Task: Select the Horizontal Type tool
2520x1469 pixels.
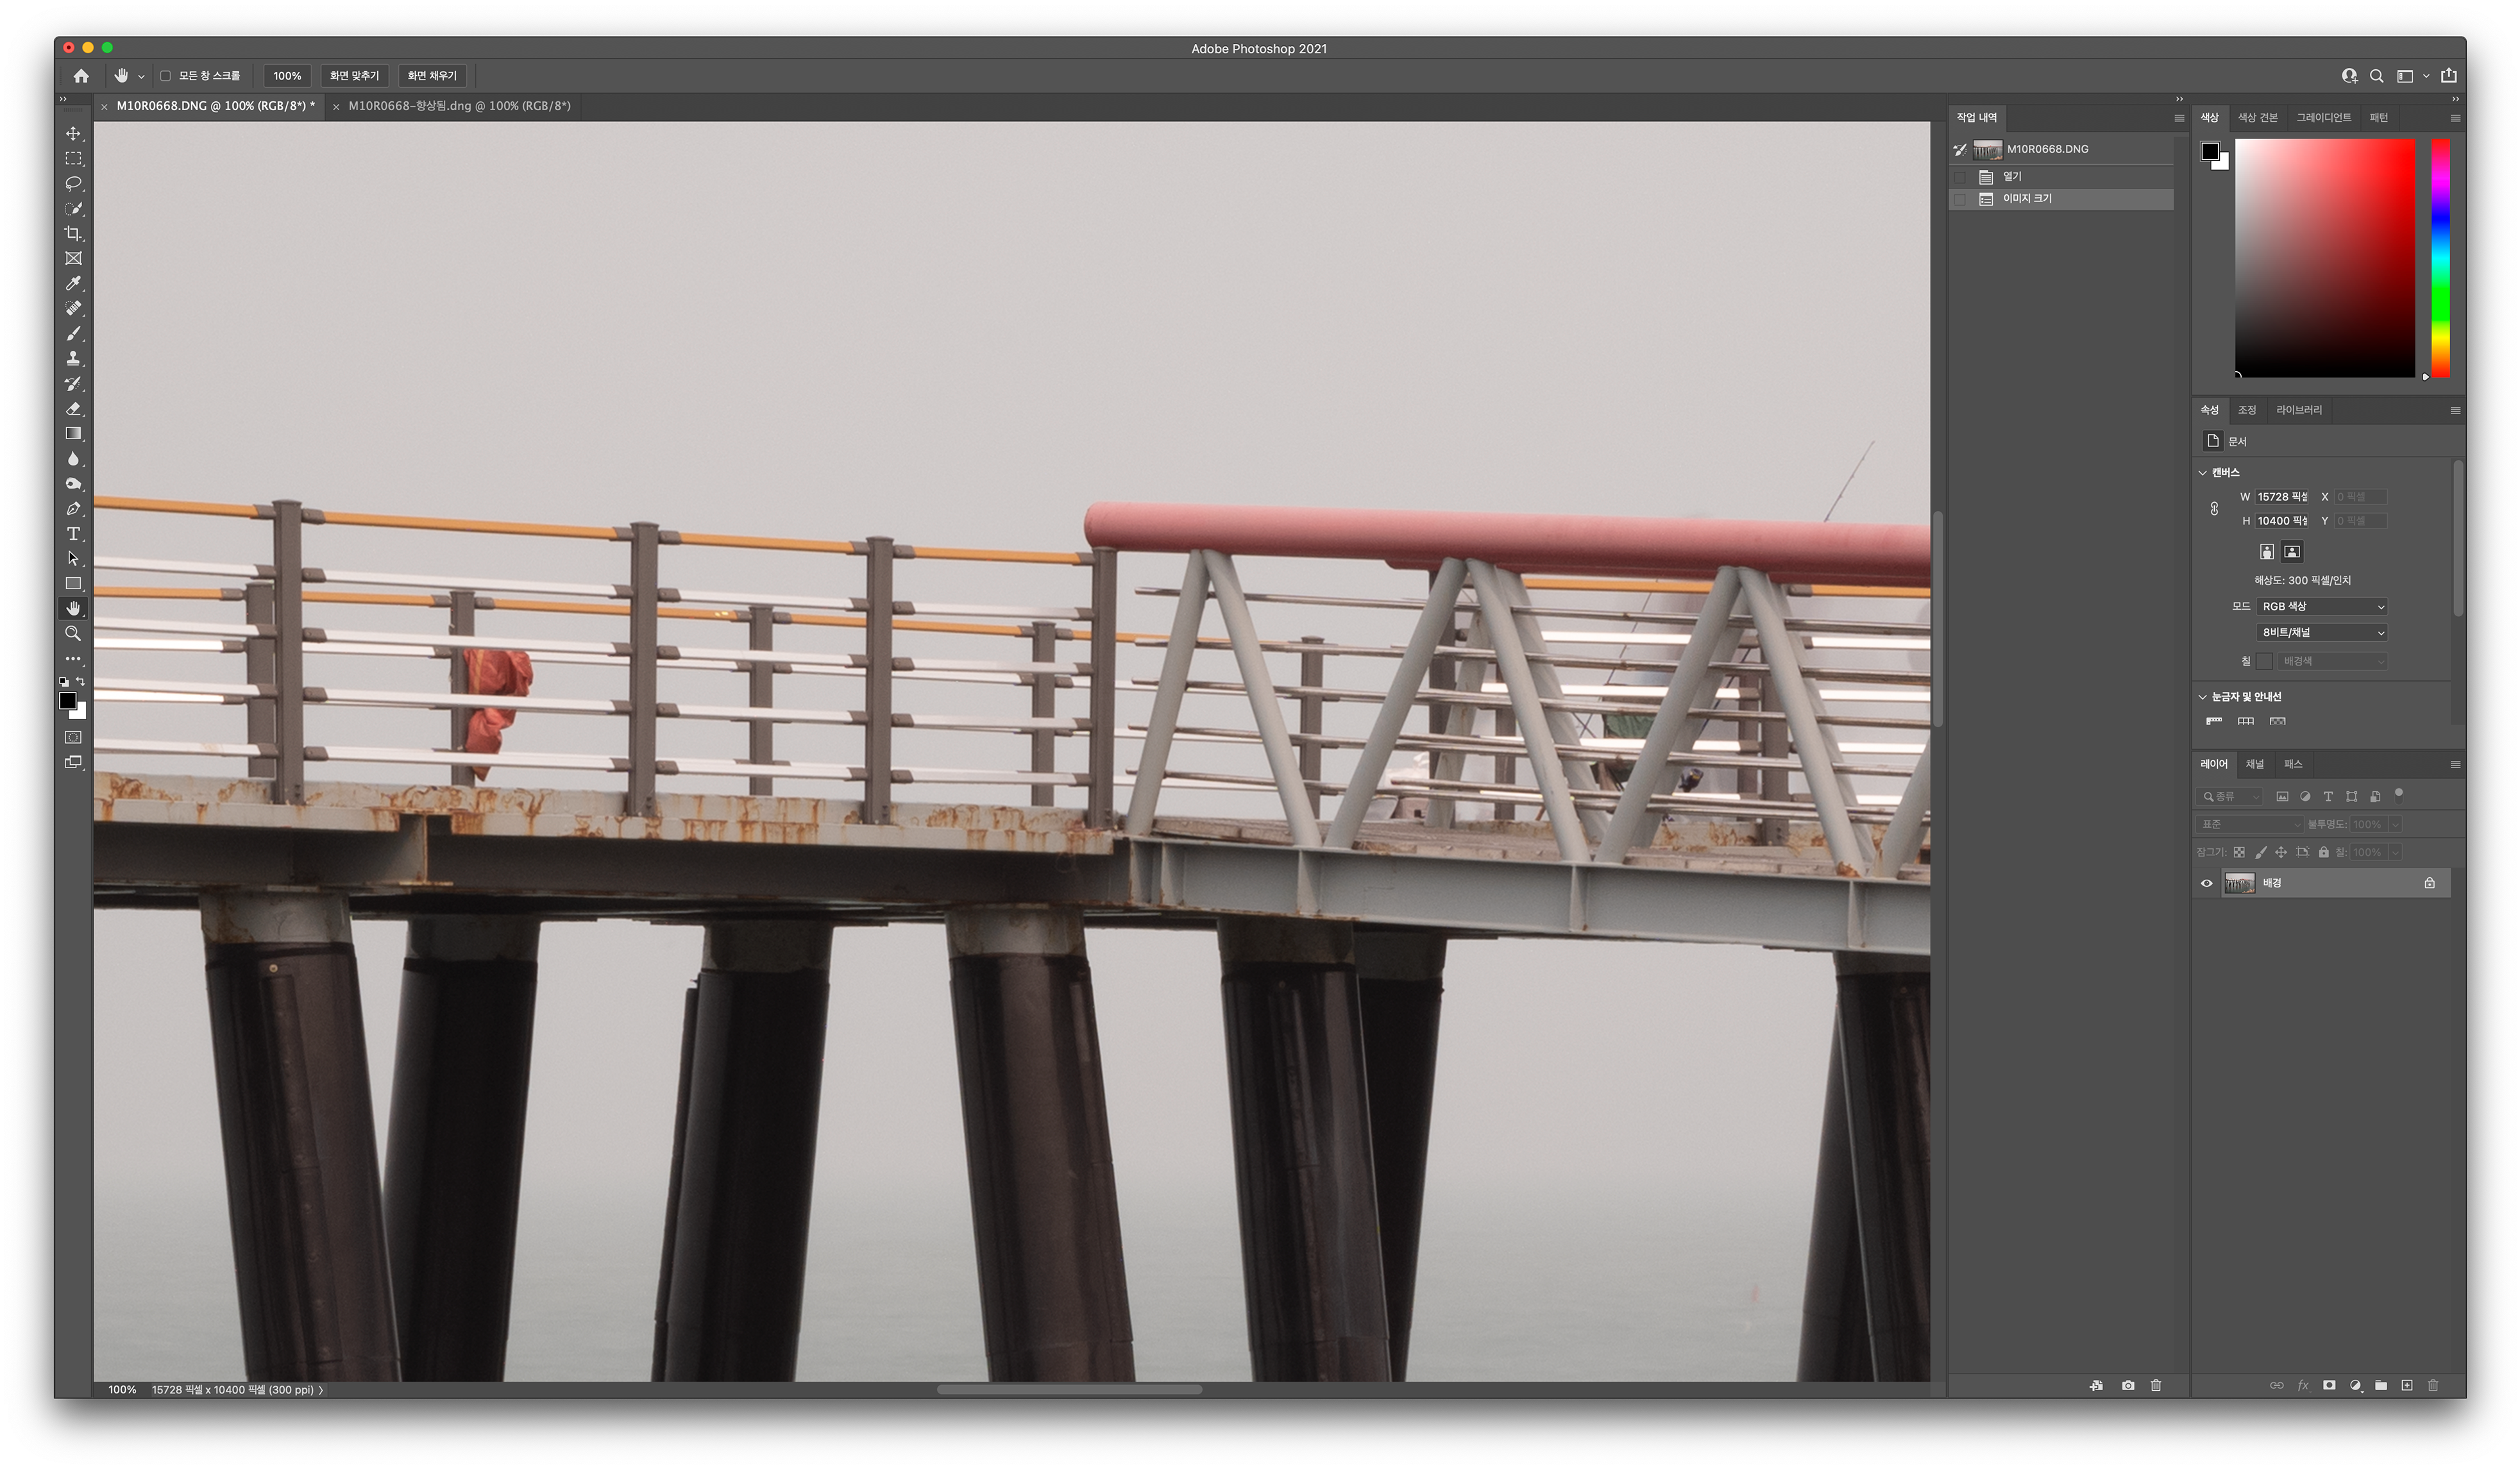Action: 73,534
